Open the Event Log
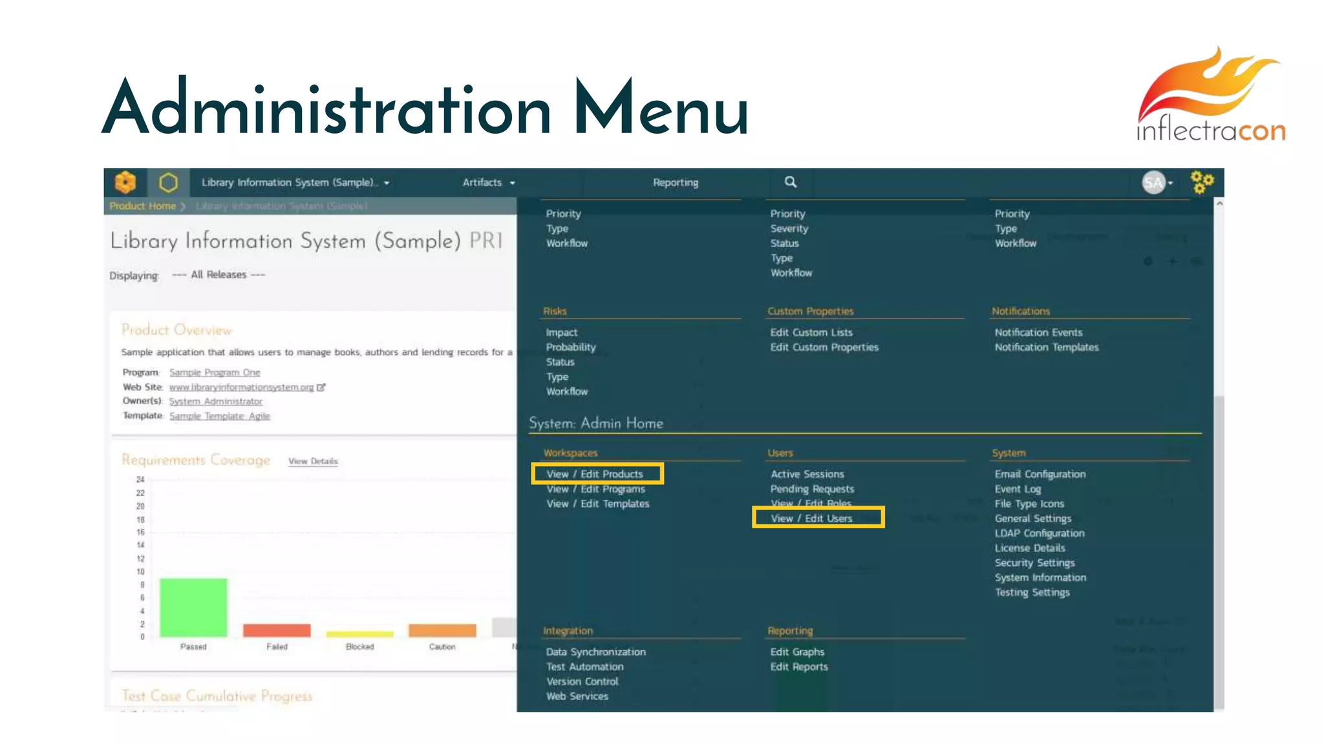The height and width of the screenshot is (744, 1324). point(1018,489)
